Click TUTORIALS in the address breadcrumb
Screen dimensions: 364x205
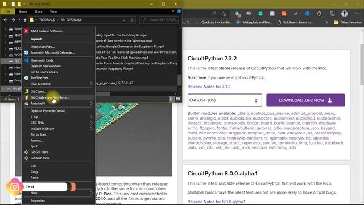[47, 20]
